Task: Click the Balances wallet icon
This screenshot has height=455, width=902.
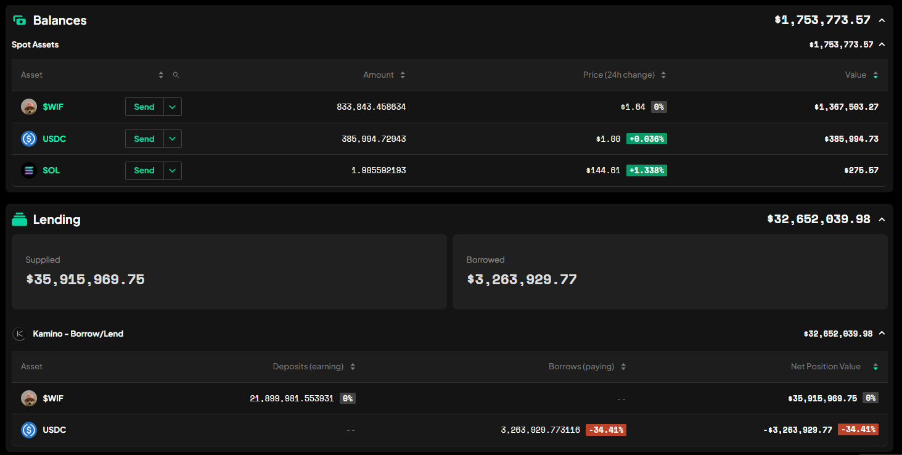Action: click(x=20, y=20)
